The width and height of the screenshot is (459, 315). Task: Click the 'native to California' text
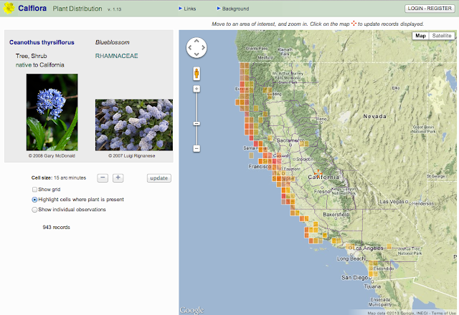40,65
